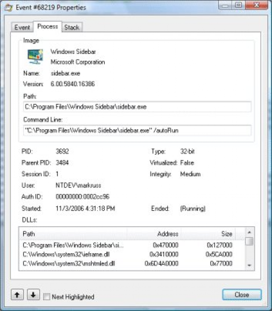This screenshot has height=311, width=272.
Task: Sort DLL list by Address column
Action: (x=153, y=234)
